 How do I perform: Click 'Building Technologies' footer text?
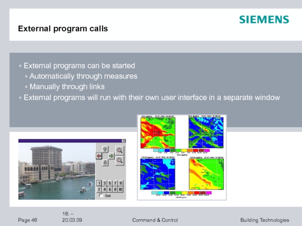pyautogui.click(x=265, y=220)
